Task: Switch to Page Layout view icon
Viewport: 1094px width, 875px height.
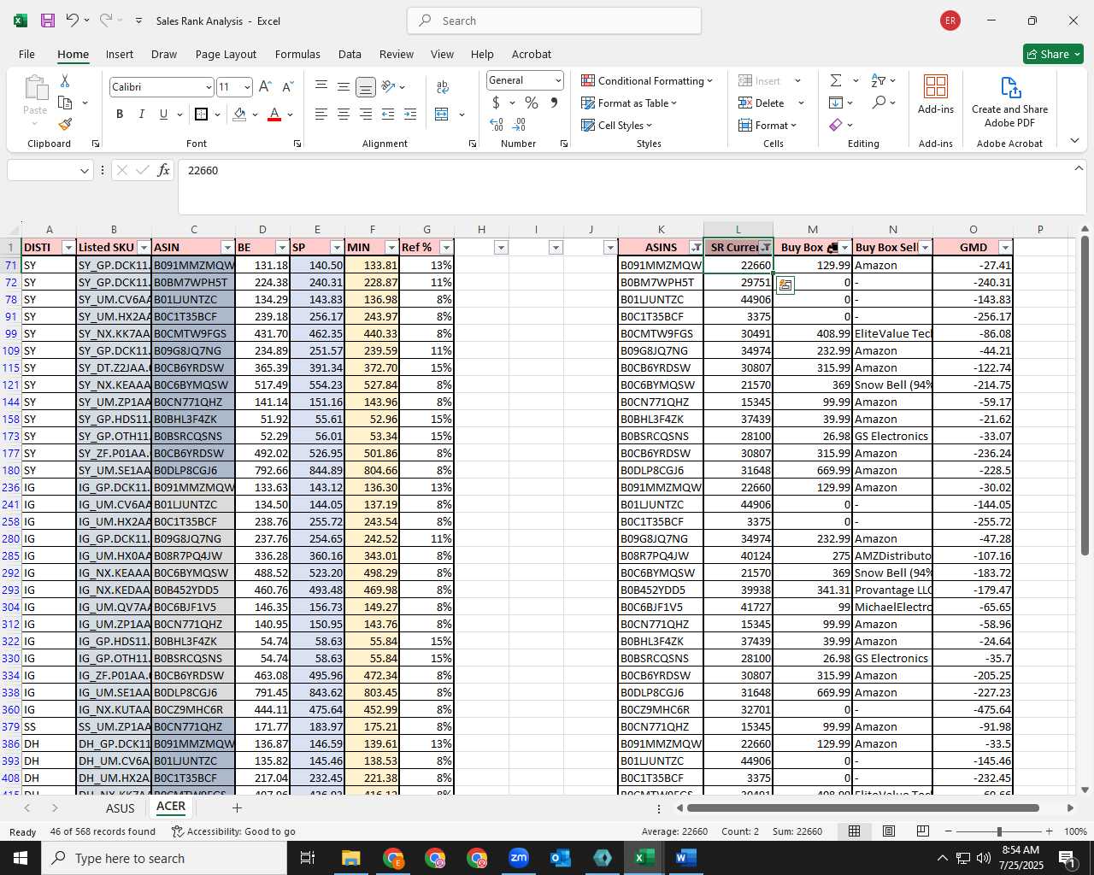Action: (889, 831)
